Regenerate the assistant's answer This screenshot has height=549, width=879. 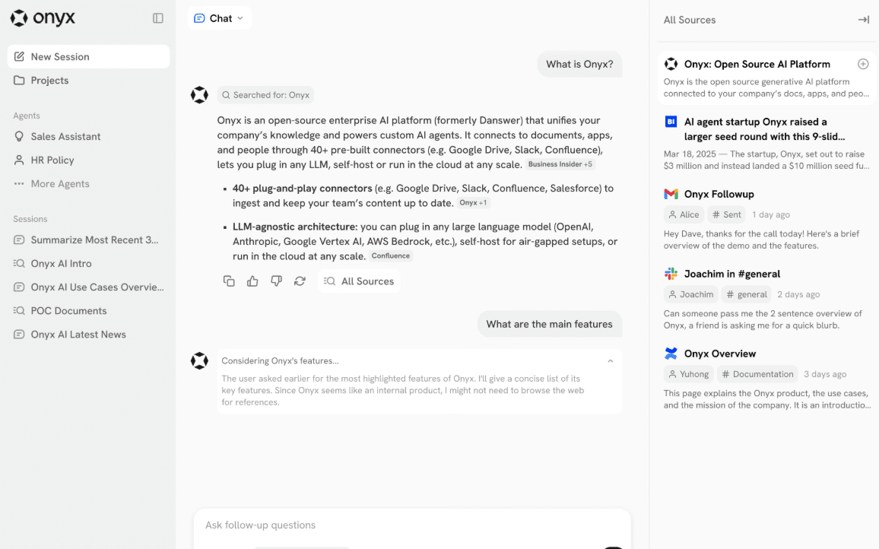[300, 281]
